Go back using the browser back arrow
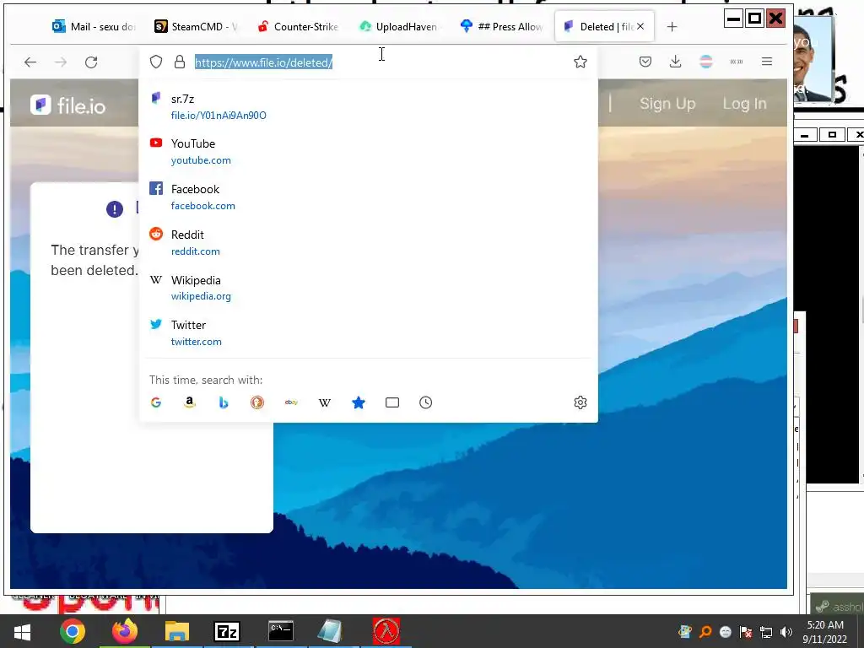The width and height of the screenshot is (864, 648). click(x=30, y=62)
